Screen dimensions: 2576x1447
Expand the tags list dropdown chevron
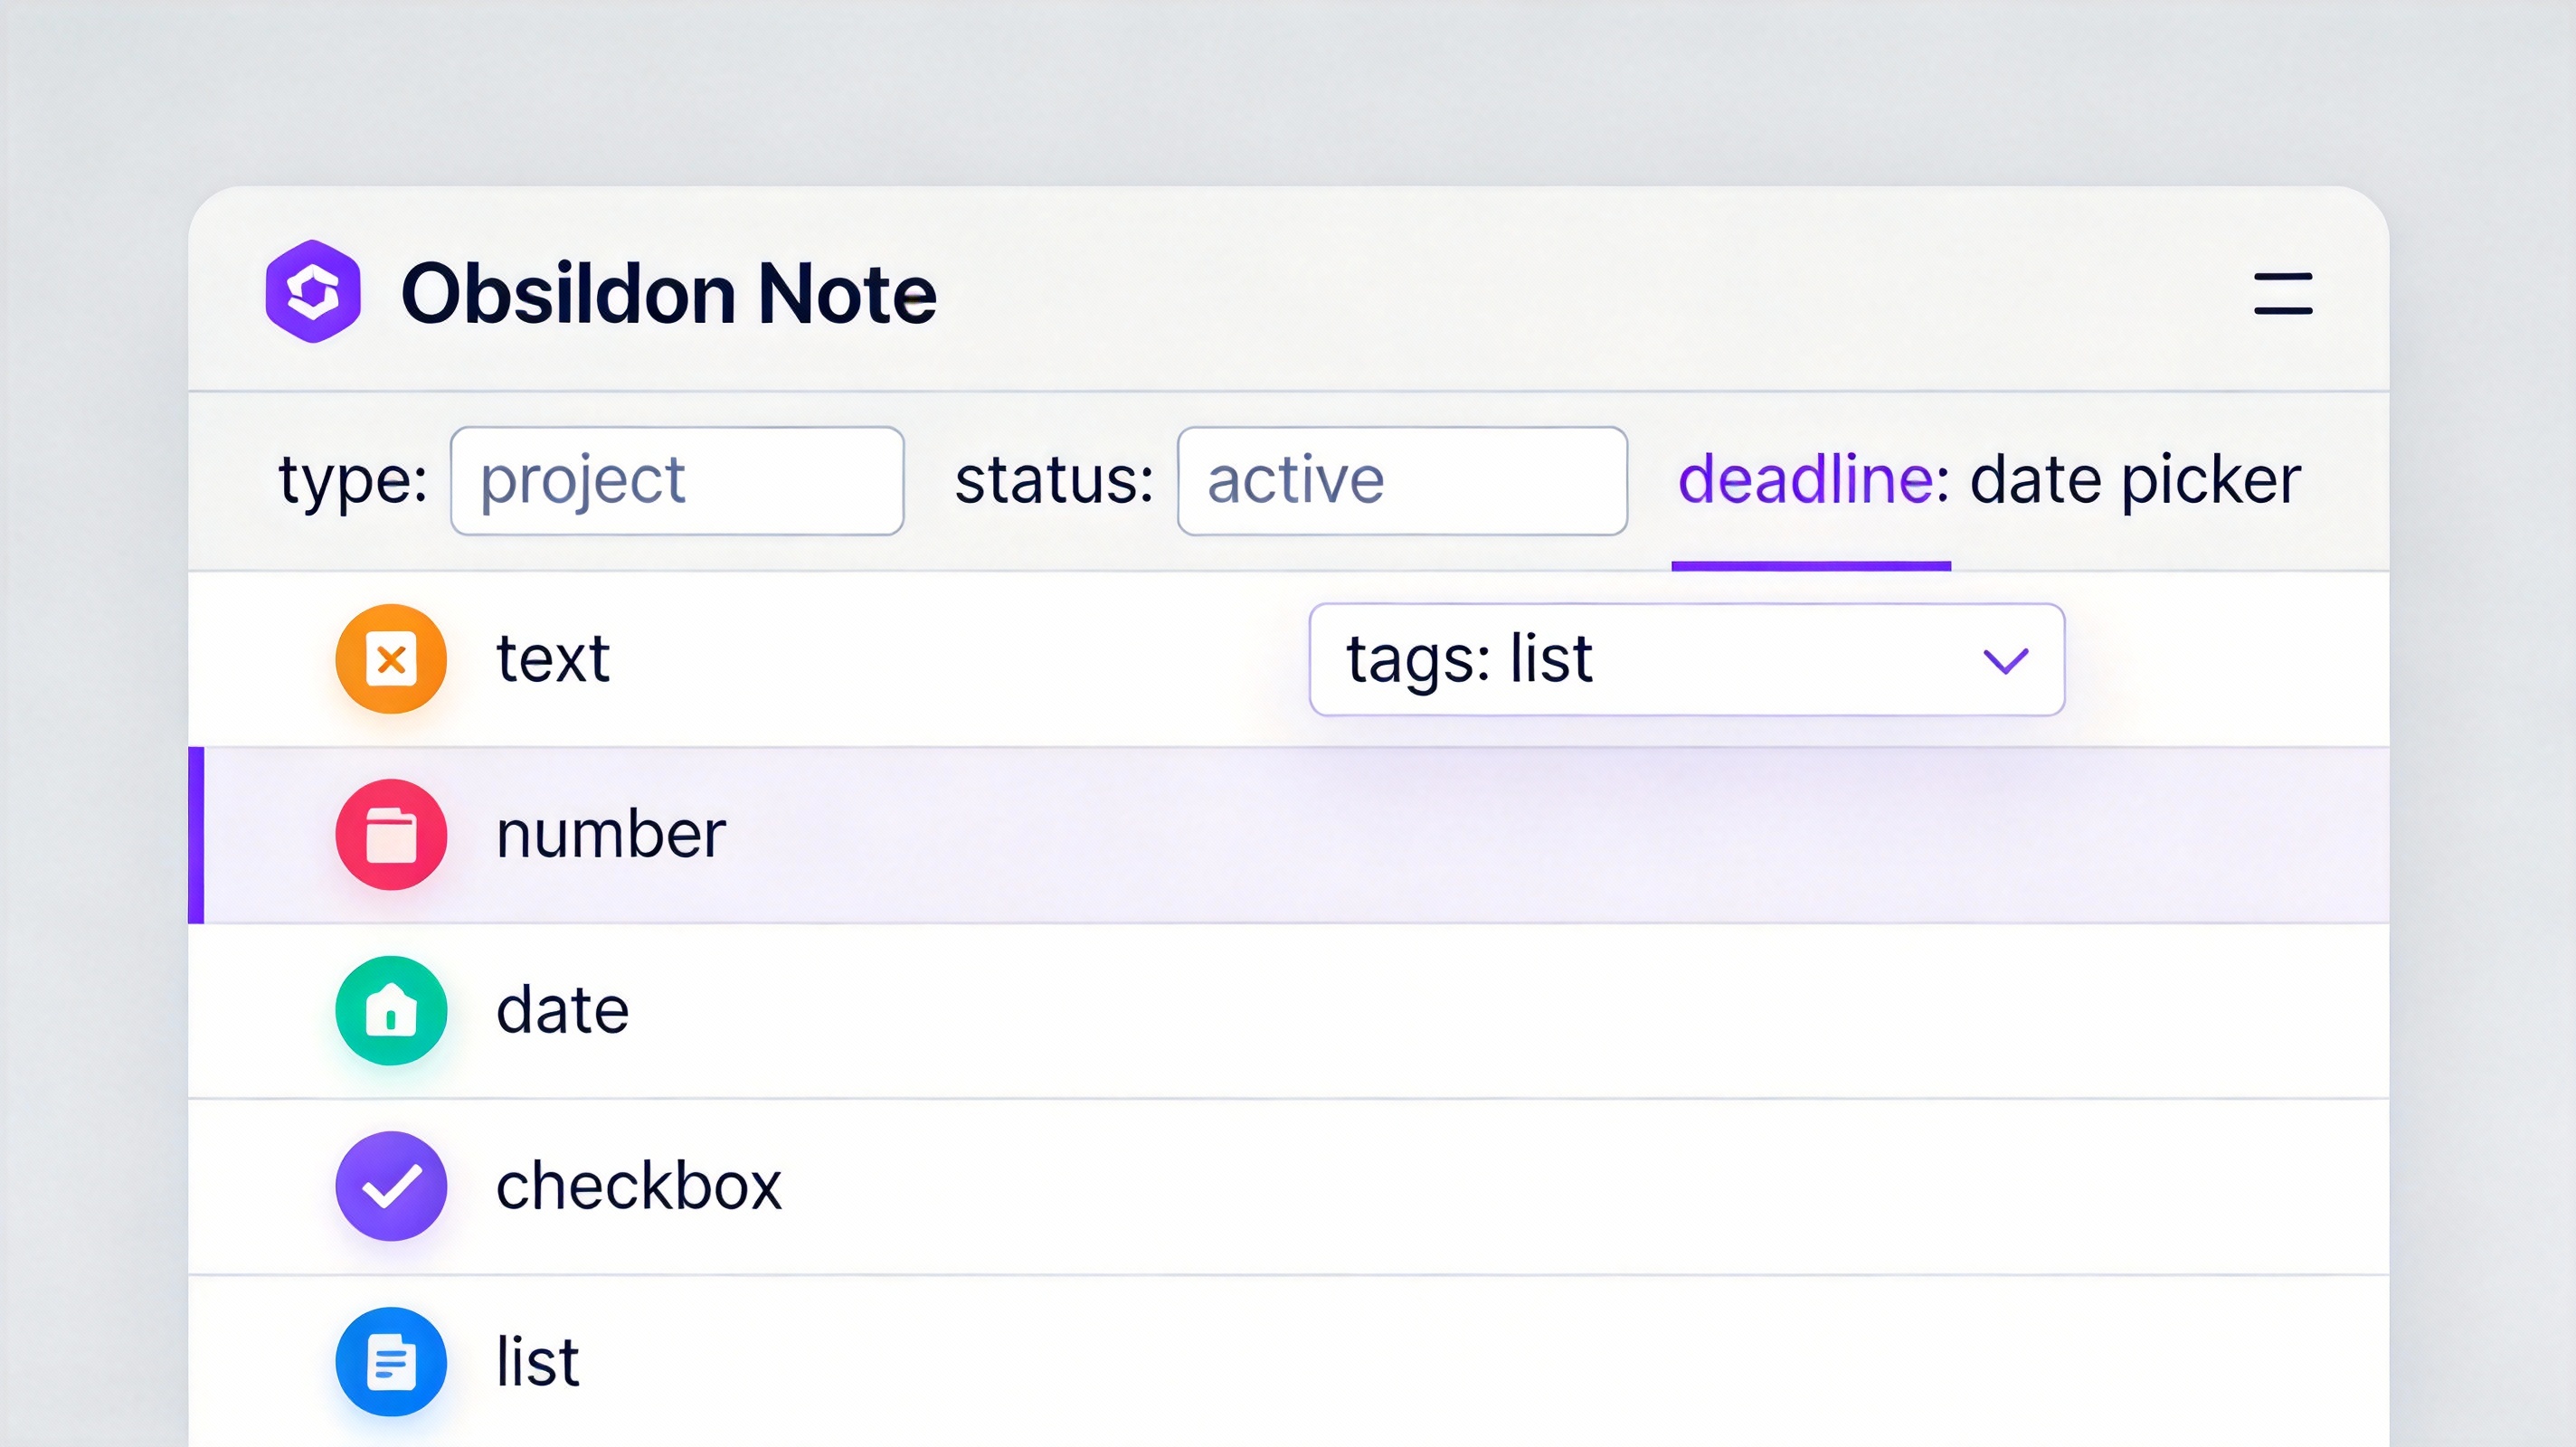click(x=2005, y=661)
